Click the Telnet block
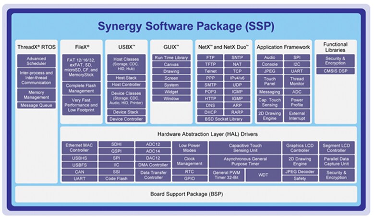The image size is (375, 217). coord(210,71)
